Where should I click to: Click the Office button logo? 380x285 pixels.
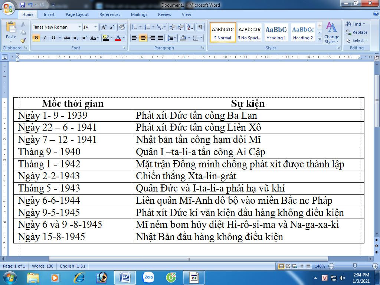tap(8, 9)
